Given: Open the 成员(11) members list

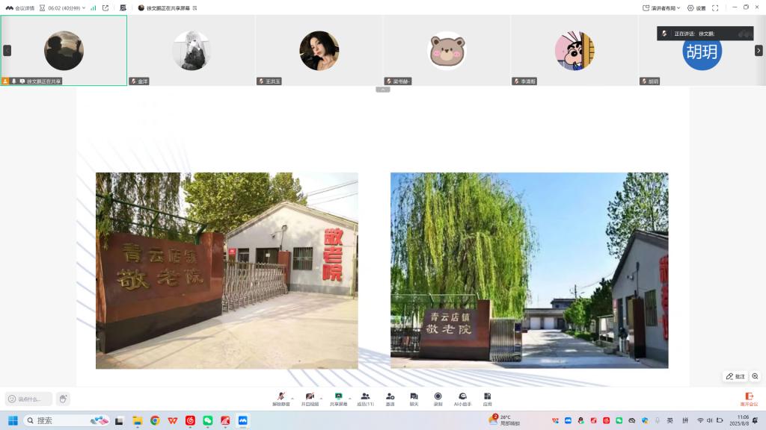Looking at the screenshot, I should click(x=365, y=399).
